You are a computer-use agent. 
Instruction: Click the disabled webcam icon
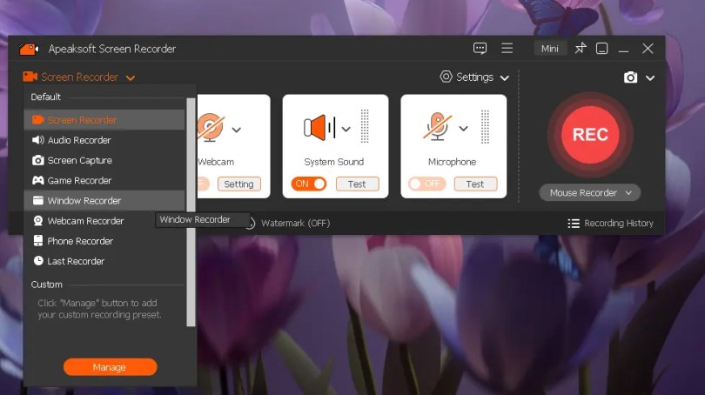(x=210, y=127)
